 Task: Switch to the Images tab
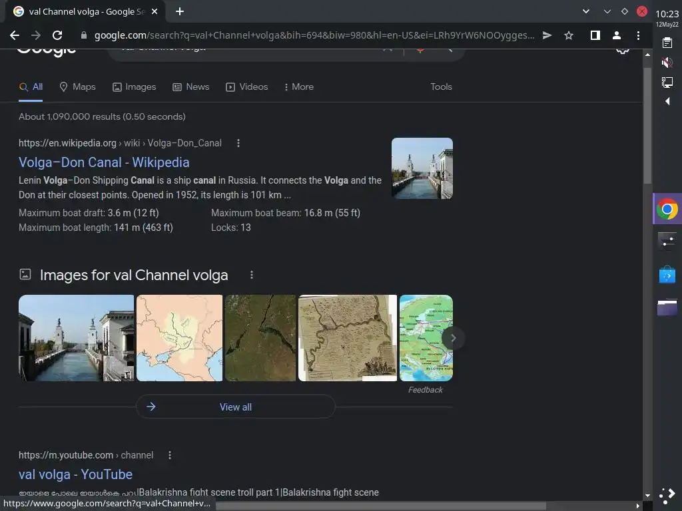tap(134, 87)
